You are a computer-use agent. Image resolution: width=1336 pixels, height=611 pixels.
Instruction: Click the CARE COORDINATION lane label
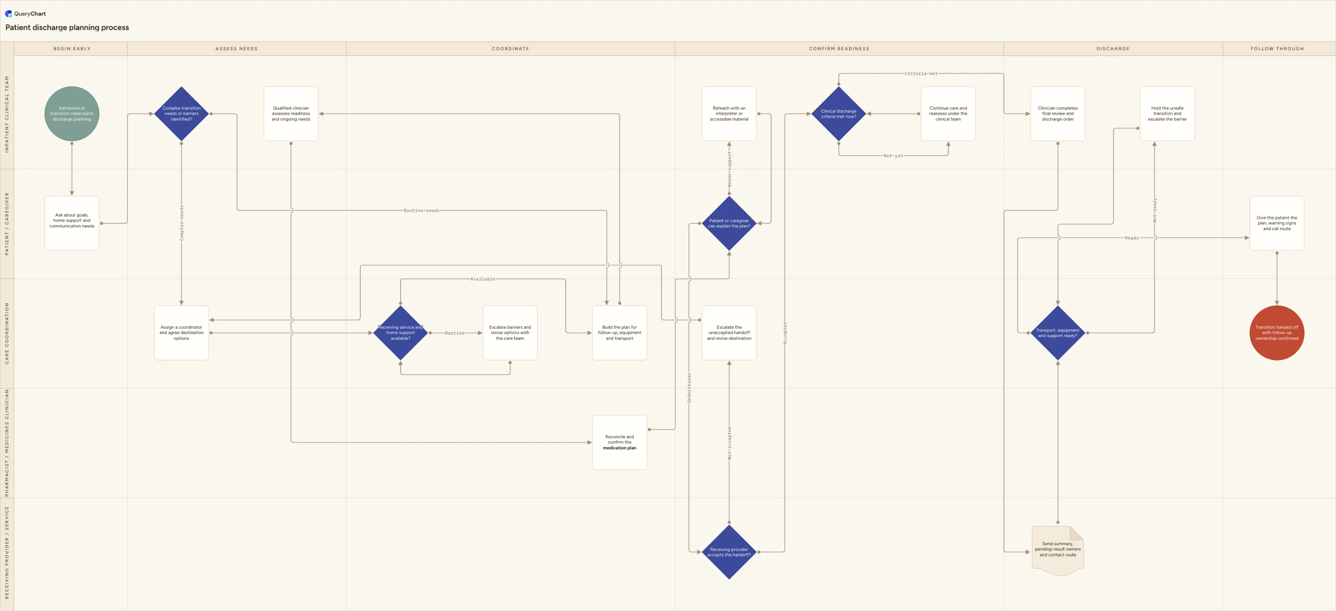tap(7, 333)
